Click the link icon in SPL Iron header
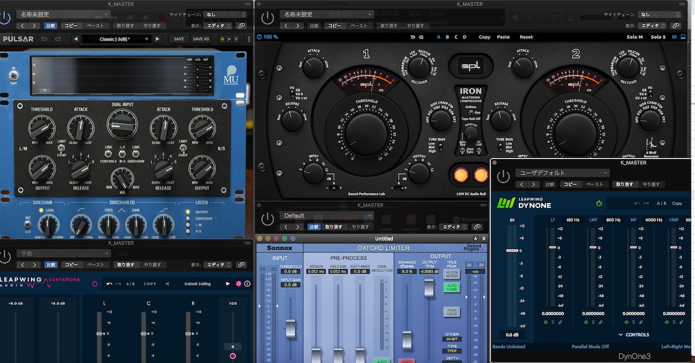The width and height of the screenshot is (695, 363). click(676, 26)
